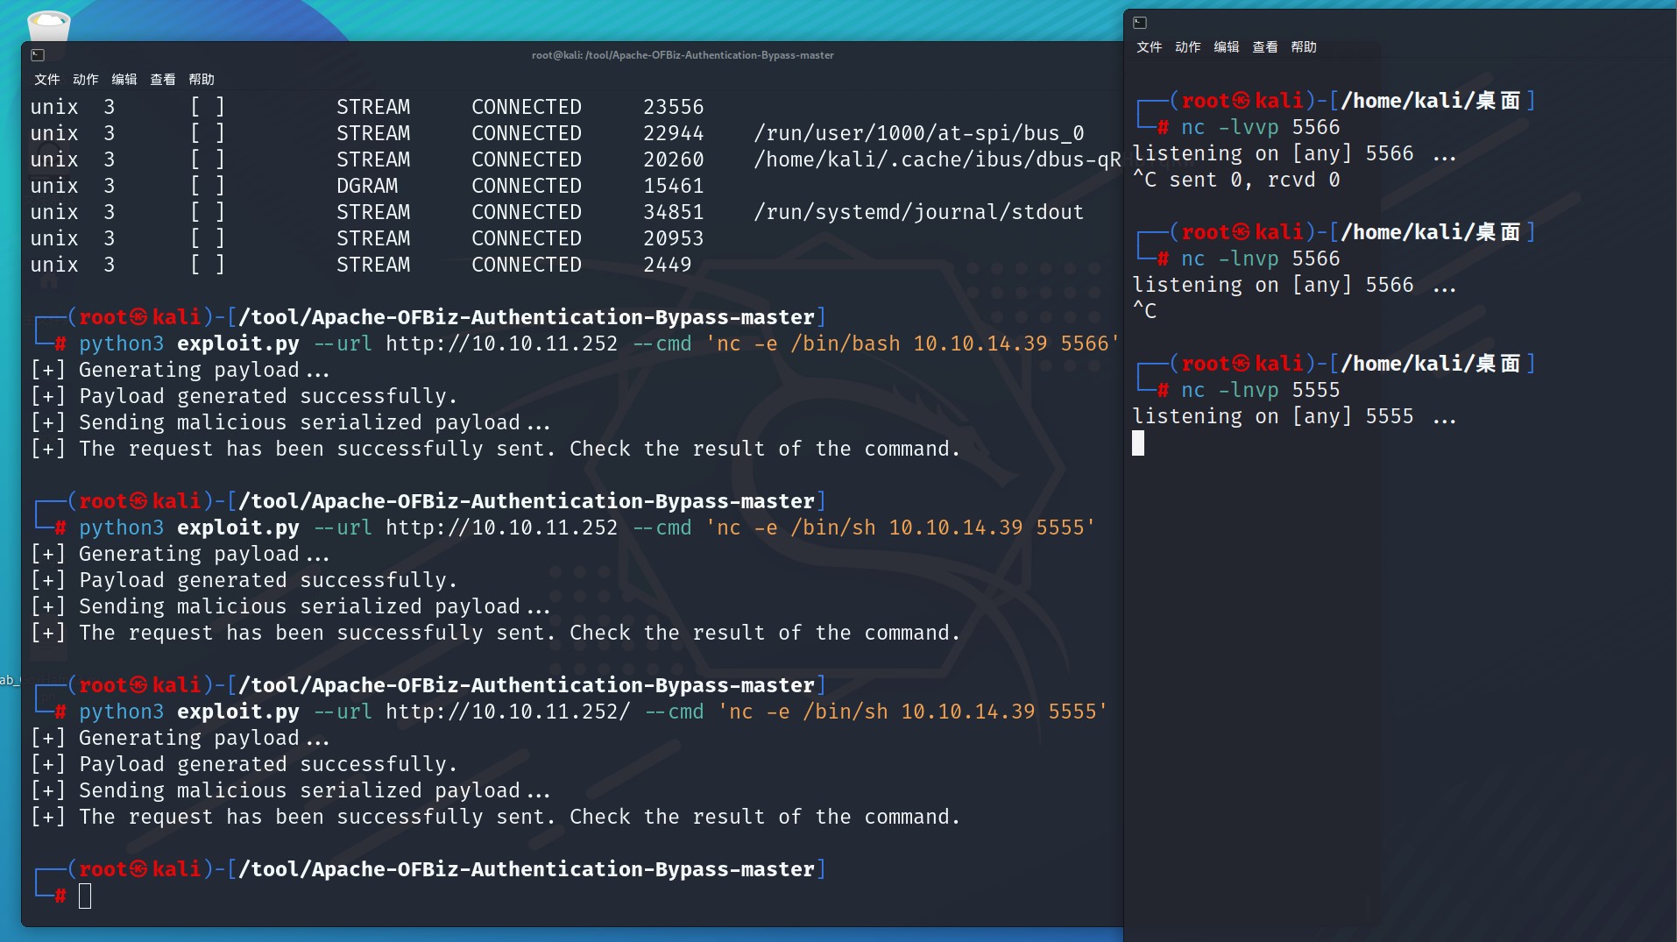Viewport: 1677px width, 942px height.
Task: Click the terminal icon in the left window's title bar
Action: click(38, 55)
